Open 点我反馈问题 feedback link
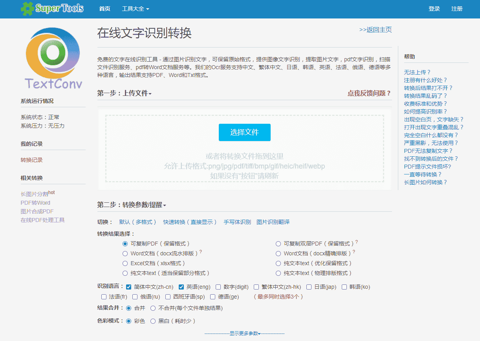This screenshot has width=480, height=341. click(369, 93)
